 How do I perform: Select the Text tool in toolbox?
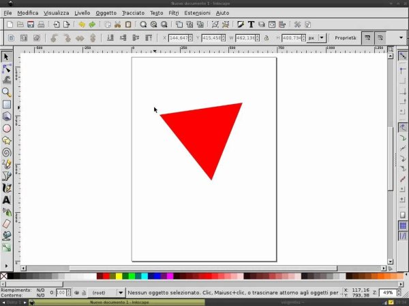tap(6, 200)
